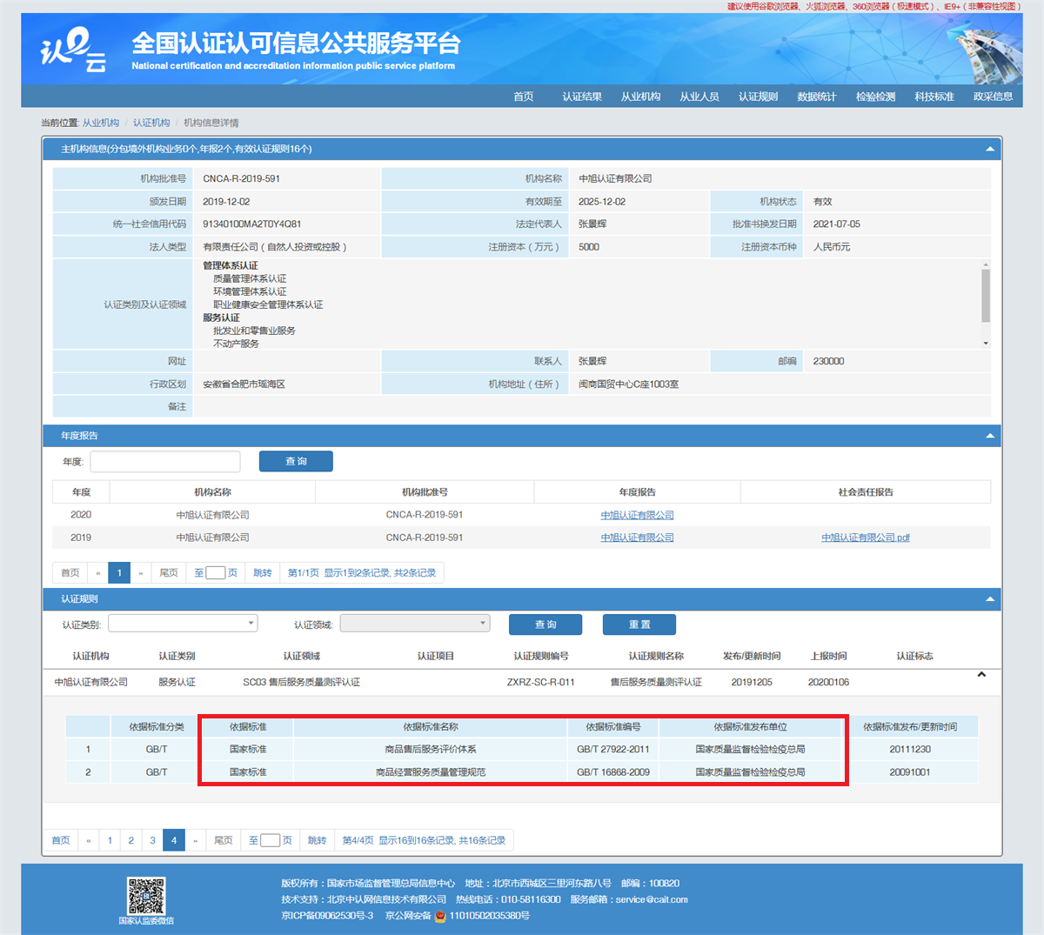Click the 认e云 platform logo
This screenshot has height=935, width=1044.
pyautogui.click(x=73, y=50)
